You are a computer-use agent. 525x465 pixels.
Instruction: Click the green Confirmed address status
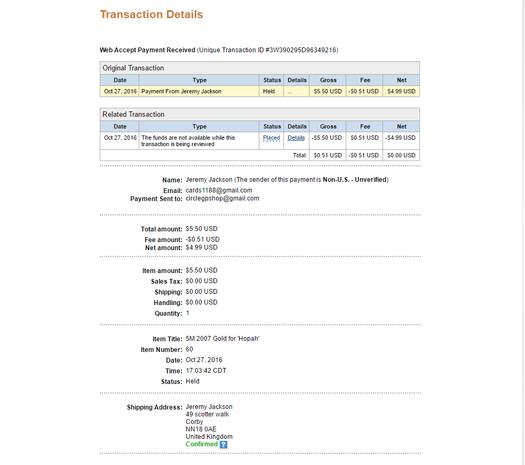pos(202,444)
